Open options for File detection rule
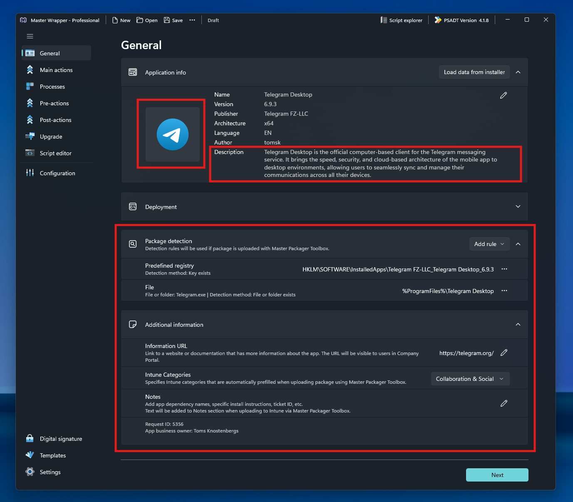Image resolution: width=573 pixels, height=502 pixels. 504,291
